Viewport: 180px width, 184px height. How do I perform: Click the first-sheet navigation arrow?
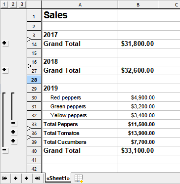(5, 178)
